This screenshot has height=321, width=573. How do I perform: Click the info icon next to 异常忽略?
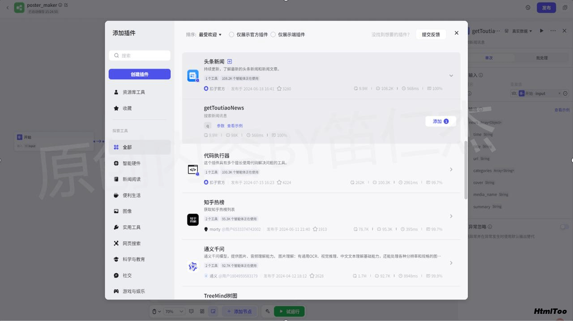point(490,227)
